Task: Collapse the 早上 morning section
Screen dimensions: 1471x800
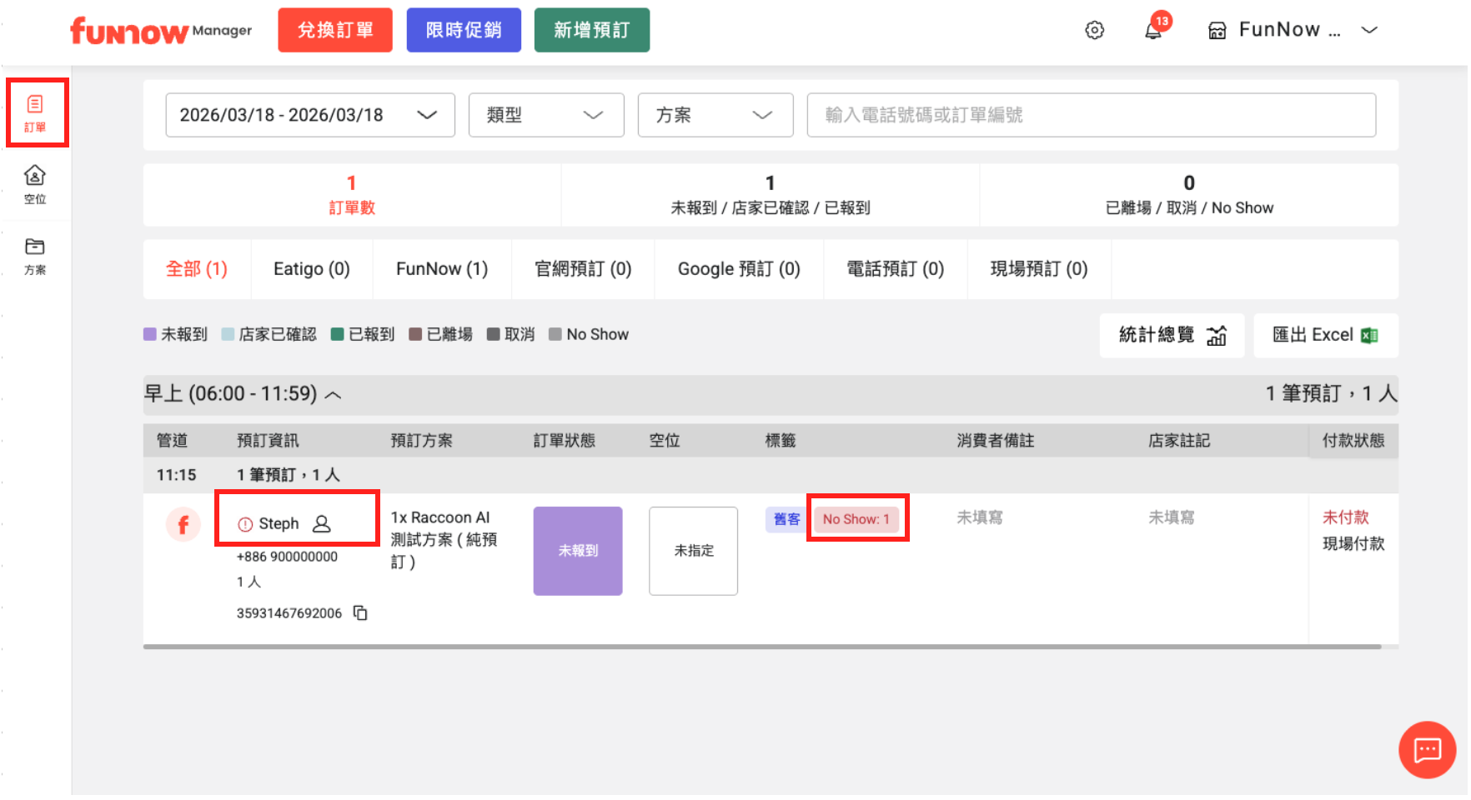Action: (x=333, y=395)
